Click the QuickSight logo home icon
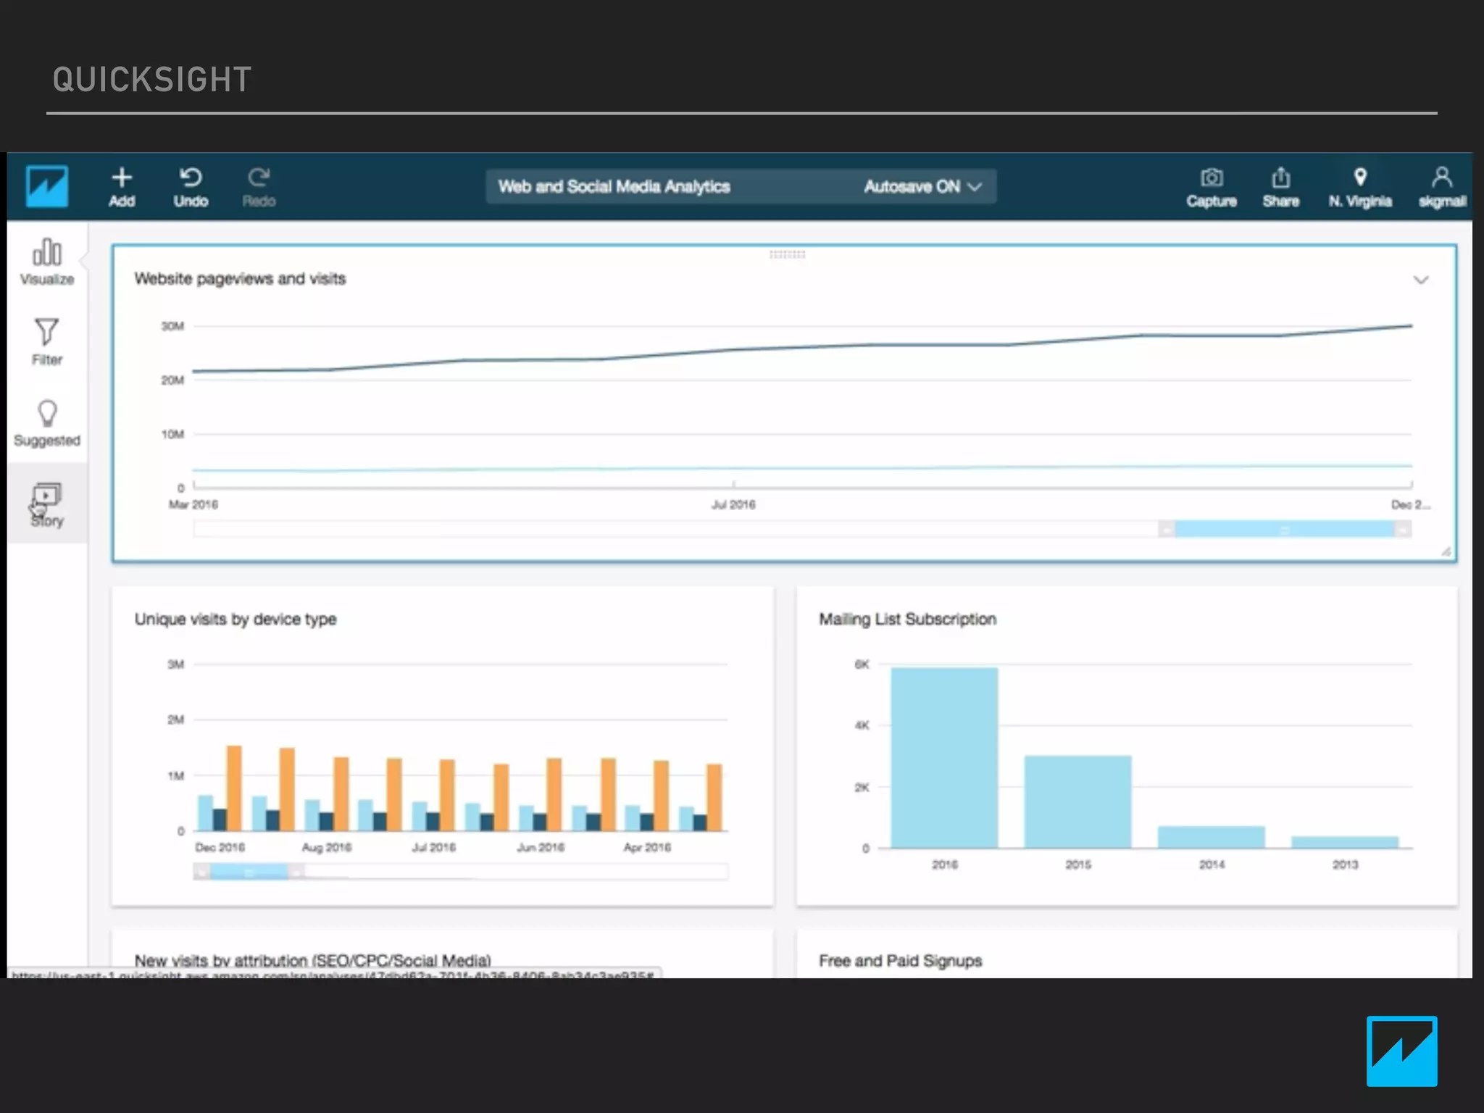This screenshot has height=1113, width=1484. (x=47, y=186)
